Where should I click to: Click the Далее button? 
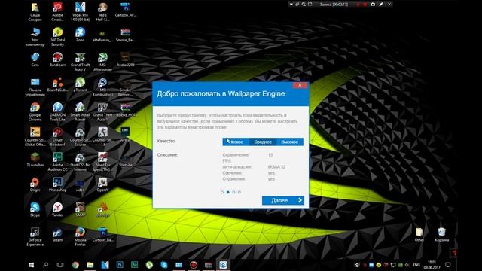click(283, 200)
